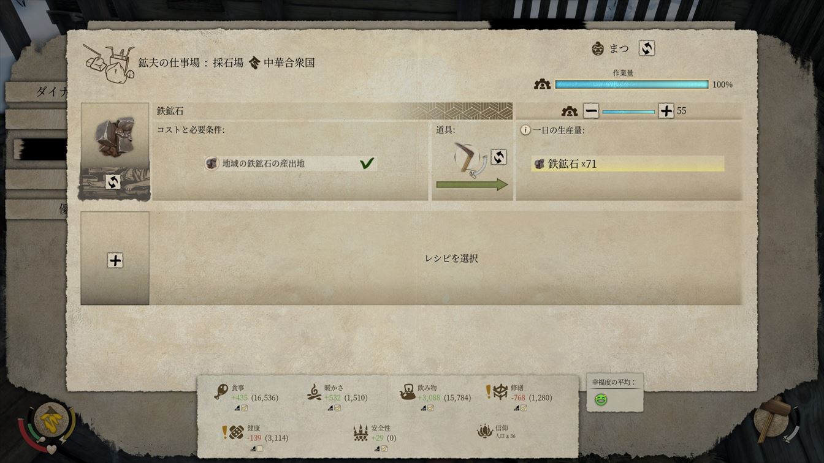Click the 飲み物 kettle icon
Viewport: 824px width, 463px height.
(x=407, y=392)
